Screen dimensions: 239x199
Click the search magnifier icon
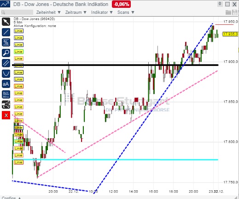(x=3, y=12)
